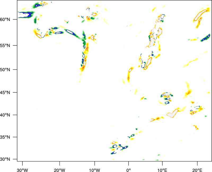
Task: Click the 20°E longitude label
Action: (197, 170)
